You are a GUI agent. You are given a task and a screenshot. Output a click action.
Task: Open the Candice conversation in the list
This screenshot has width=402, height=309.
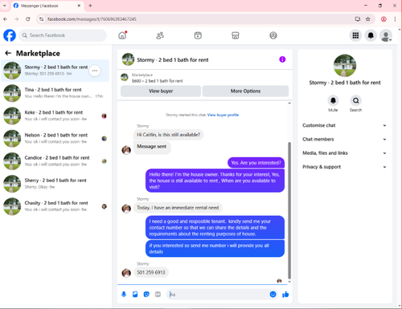point(55,161)
